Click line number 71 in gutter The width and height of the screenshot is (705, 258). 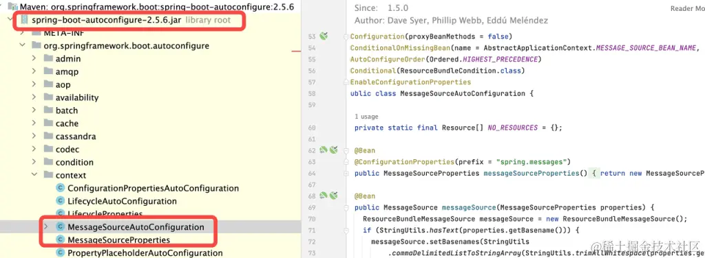pos(312,231)
